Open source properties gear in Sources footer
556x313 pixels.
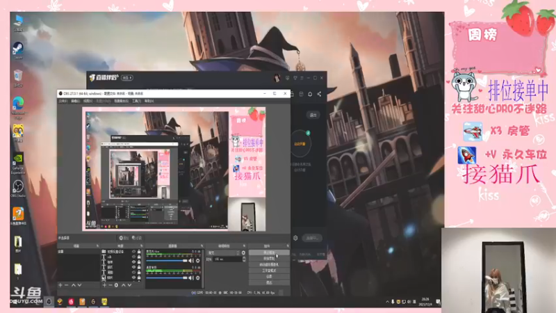tap(116, 285)
